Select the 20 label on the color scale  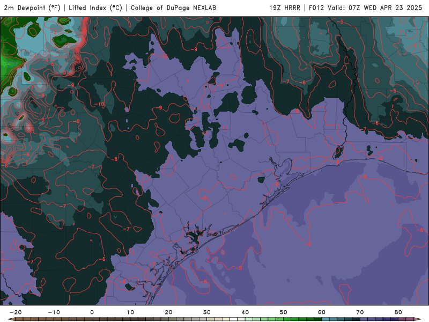coord(168,312)
